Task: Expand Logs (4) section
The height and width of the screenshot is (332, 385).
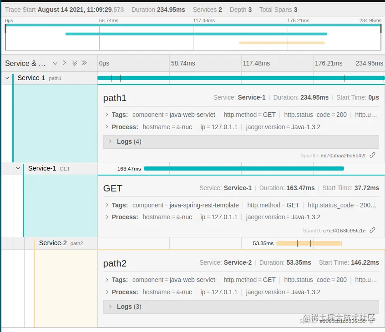Action: click(241, 141)
